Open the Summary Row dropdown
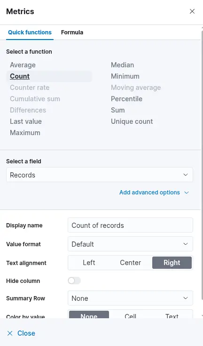This screenshot has width=203, height=346. (130, 298)
